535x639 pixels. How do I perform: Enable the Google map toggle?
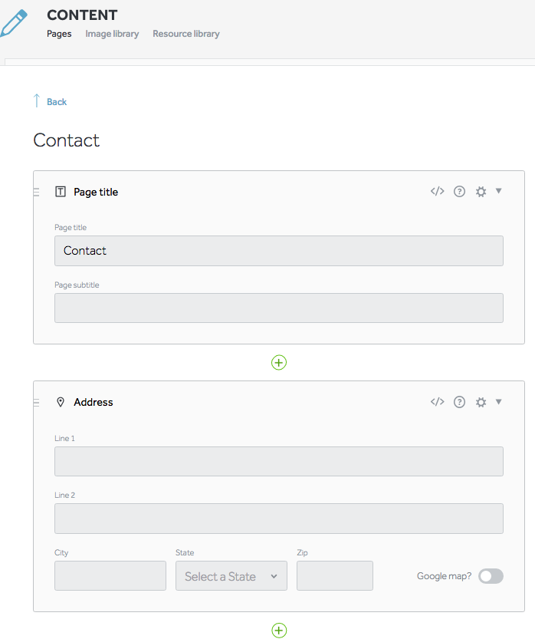click(x=491, y=576)
